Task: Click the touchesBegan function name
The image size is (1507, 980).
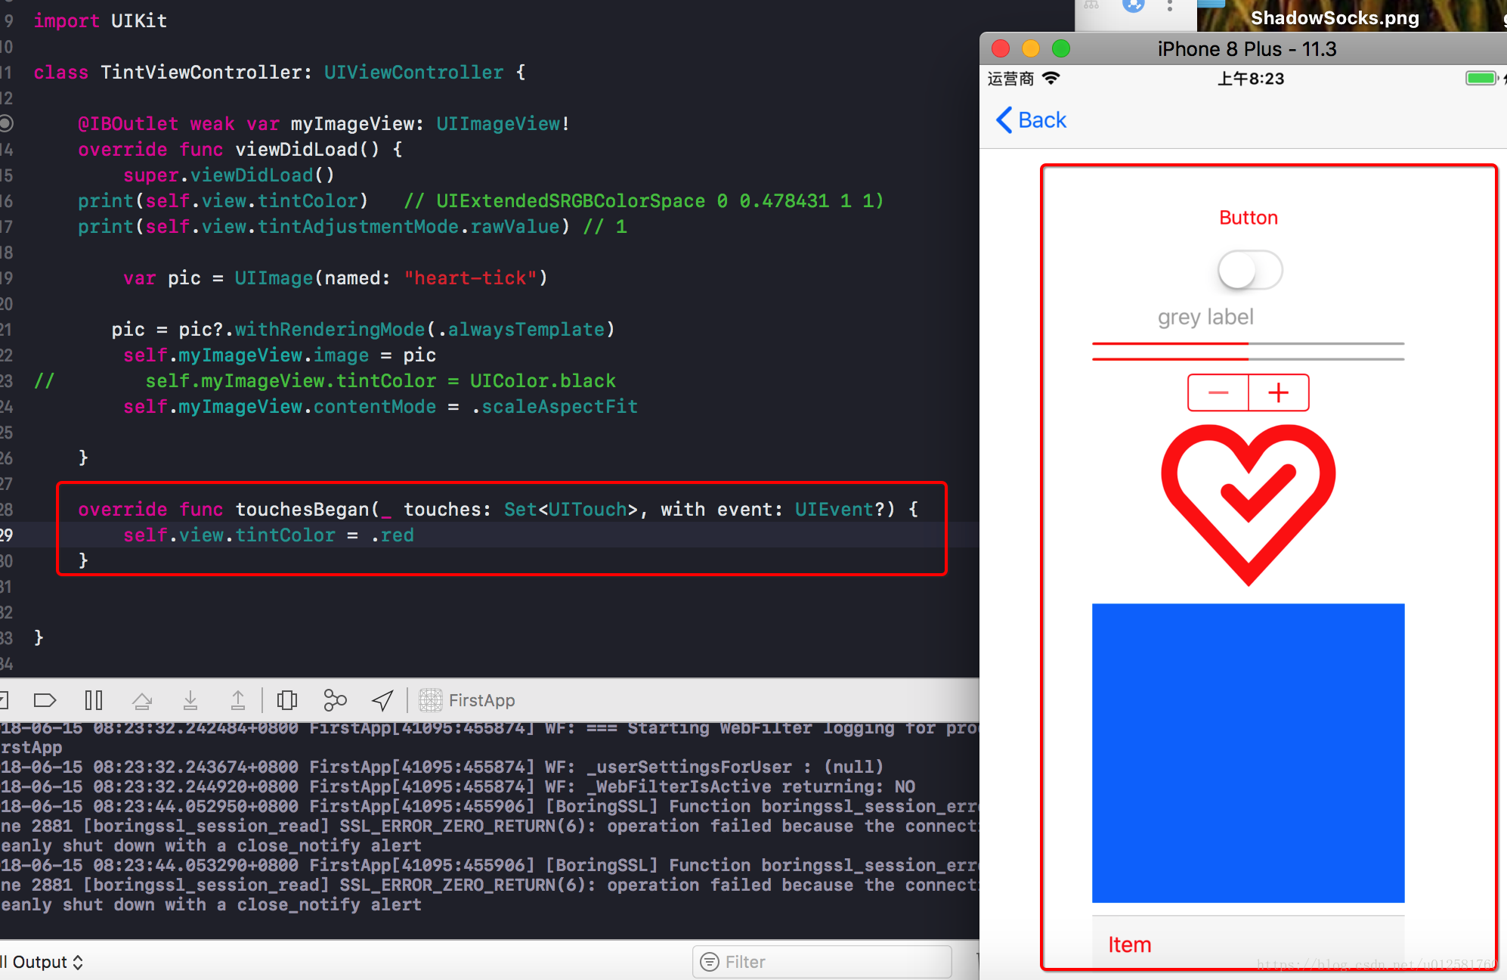Action: [302, 510]
